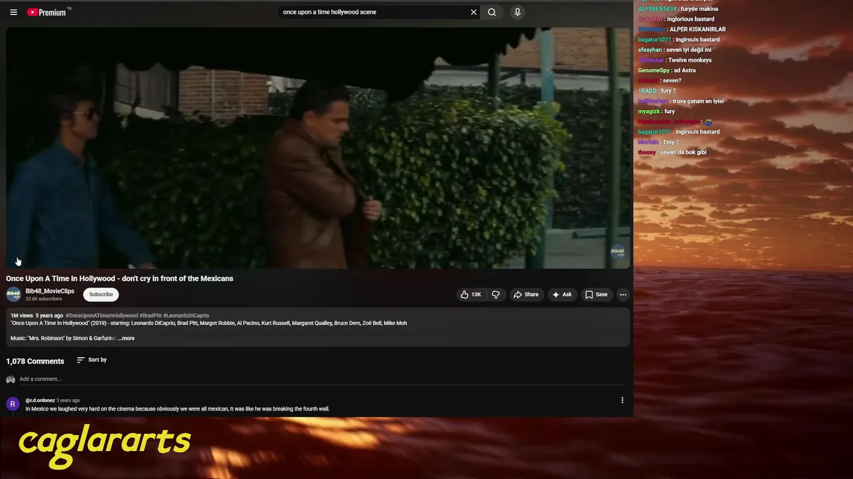The width and height of the screenshot is (853, 479).
Task: Open avatar of commenter r.d.ordonez
Action: point(12,404)
